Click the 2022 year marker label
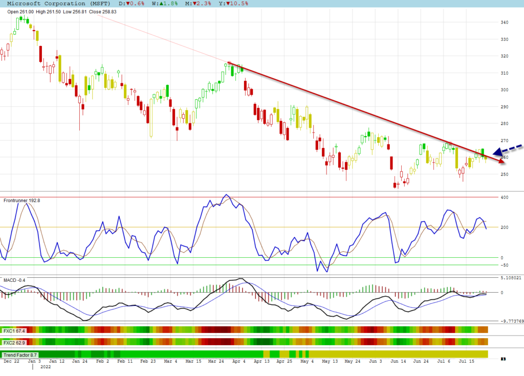524x376 pixels. (x=46, y=367)
